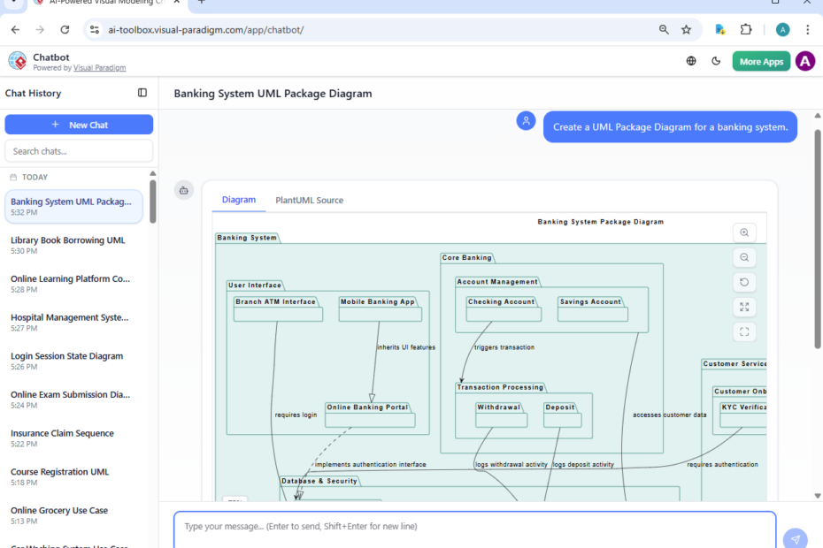Select the Diagram tab
This screenshot has width=823, height=548.
click(x=238, y=200)
